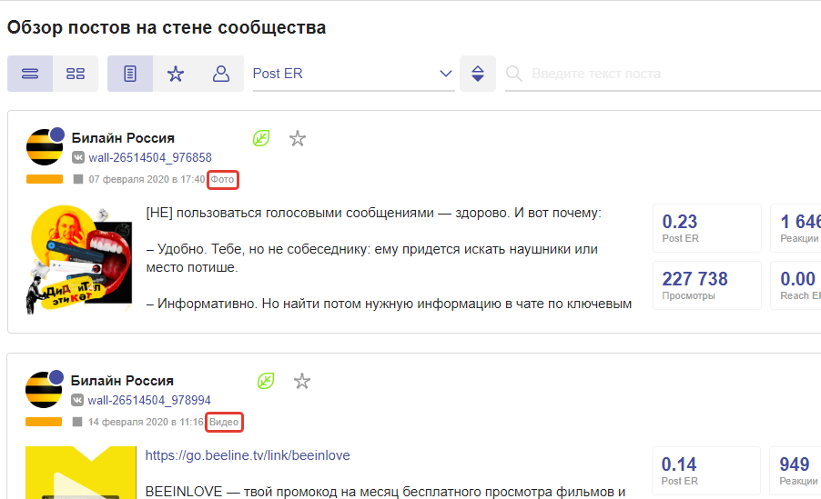Click the 0.14 Post ER metric
The width and height of the screenshot is (821, 499).
click(x=705, y=471)
